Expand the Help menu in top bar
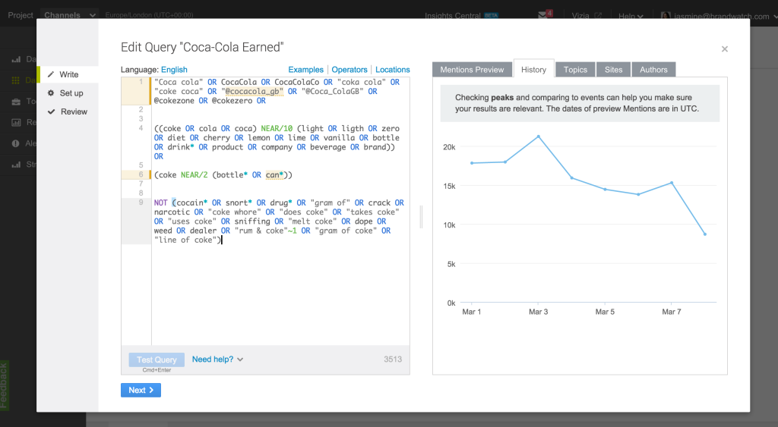Viewport: 778px width, 427px height. coord(631,15)
